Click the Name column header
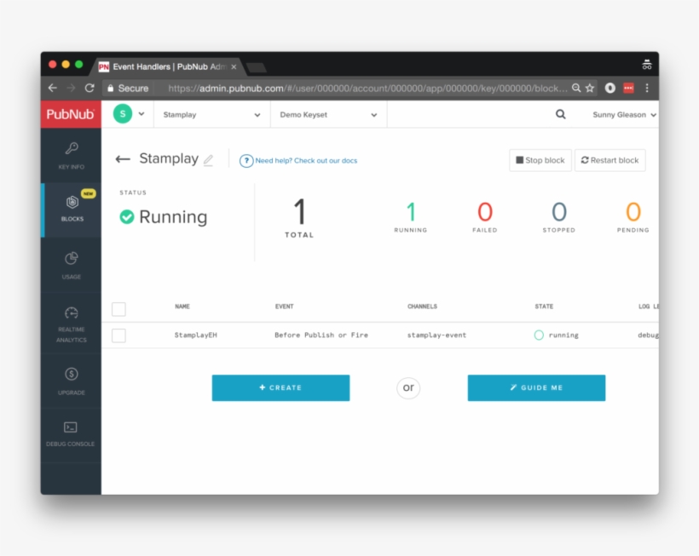This screenshot has width=699, height=556. 182,307
